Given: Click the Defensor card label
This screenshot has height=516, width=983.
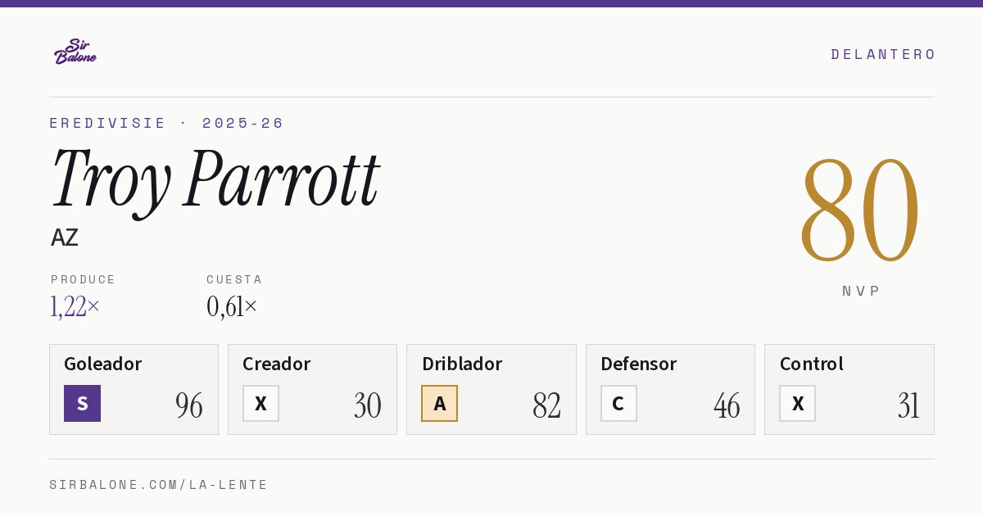Looking at the screenshot, I should [x=638, y=364].
